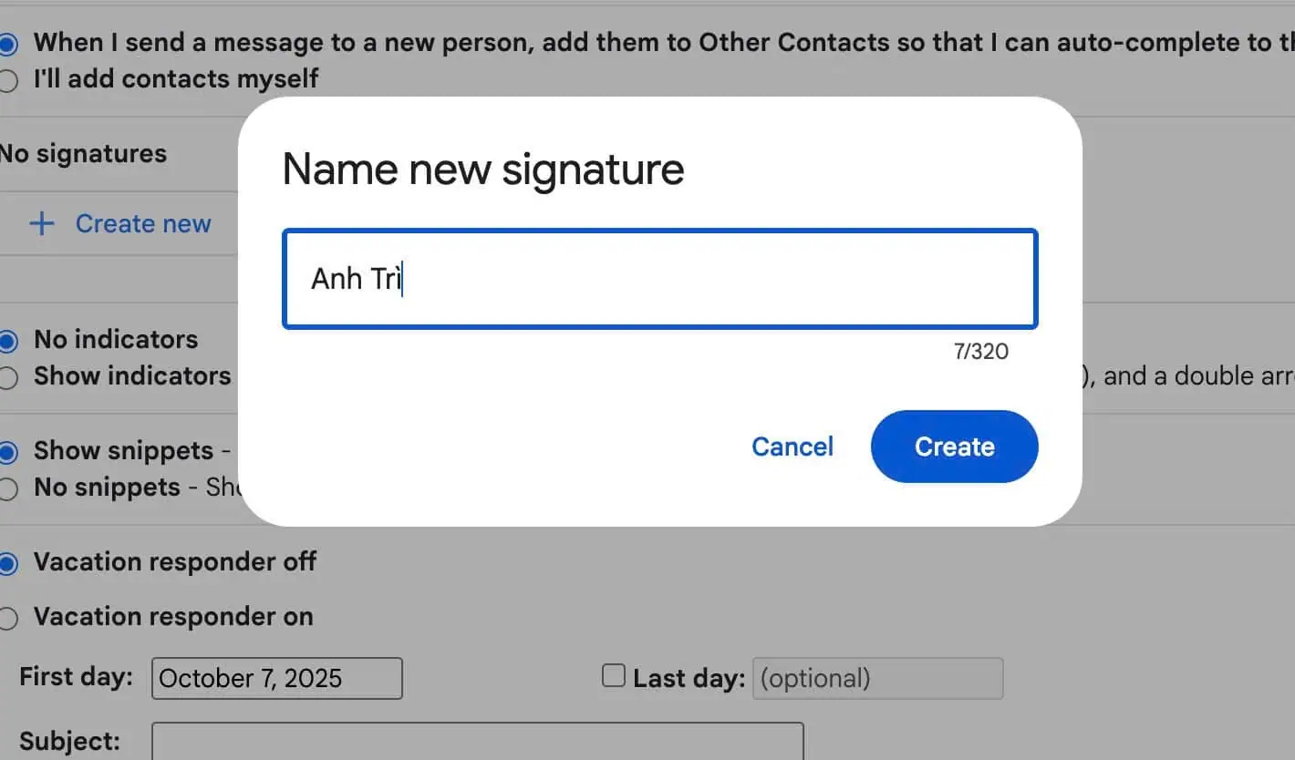Choose the "No snippets" radio option

[x=8, y=489]
